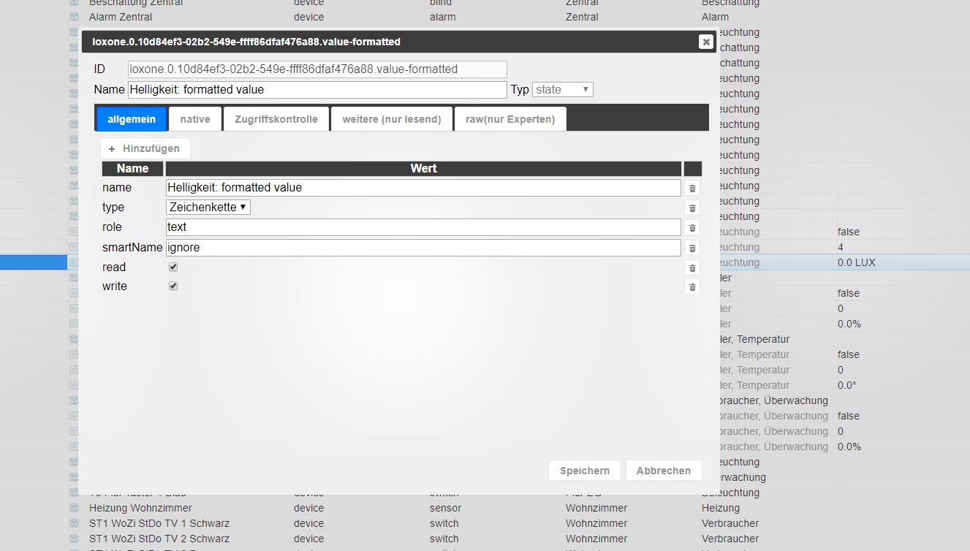The image size is (970, 551).
Task: Click trash icon for the write attribute
Action: 692,286
